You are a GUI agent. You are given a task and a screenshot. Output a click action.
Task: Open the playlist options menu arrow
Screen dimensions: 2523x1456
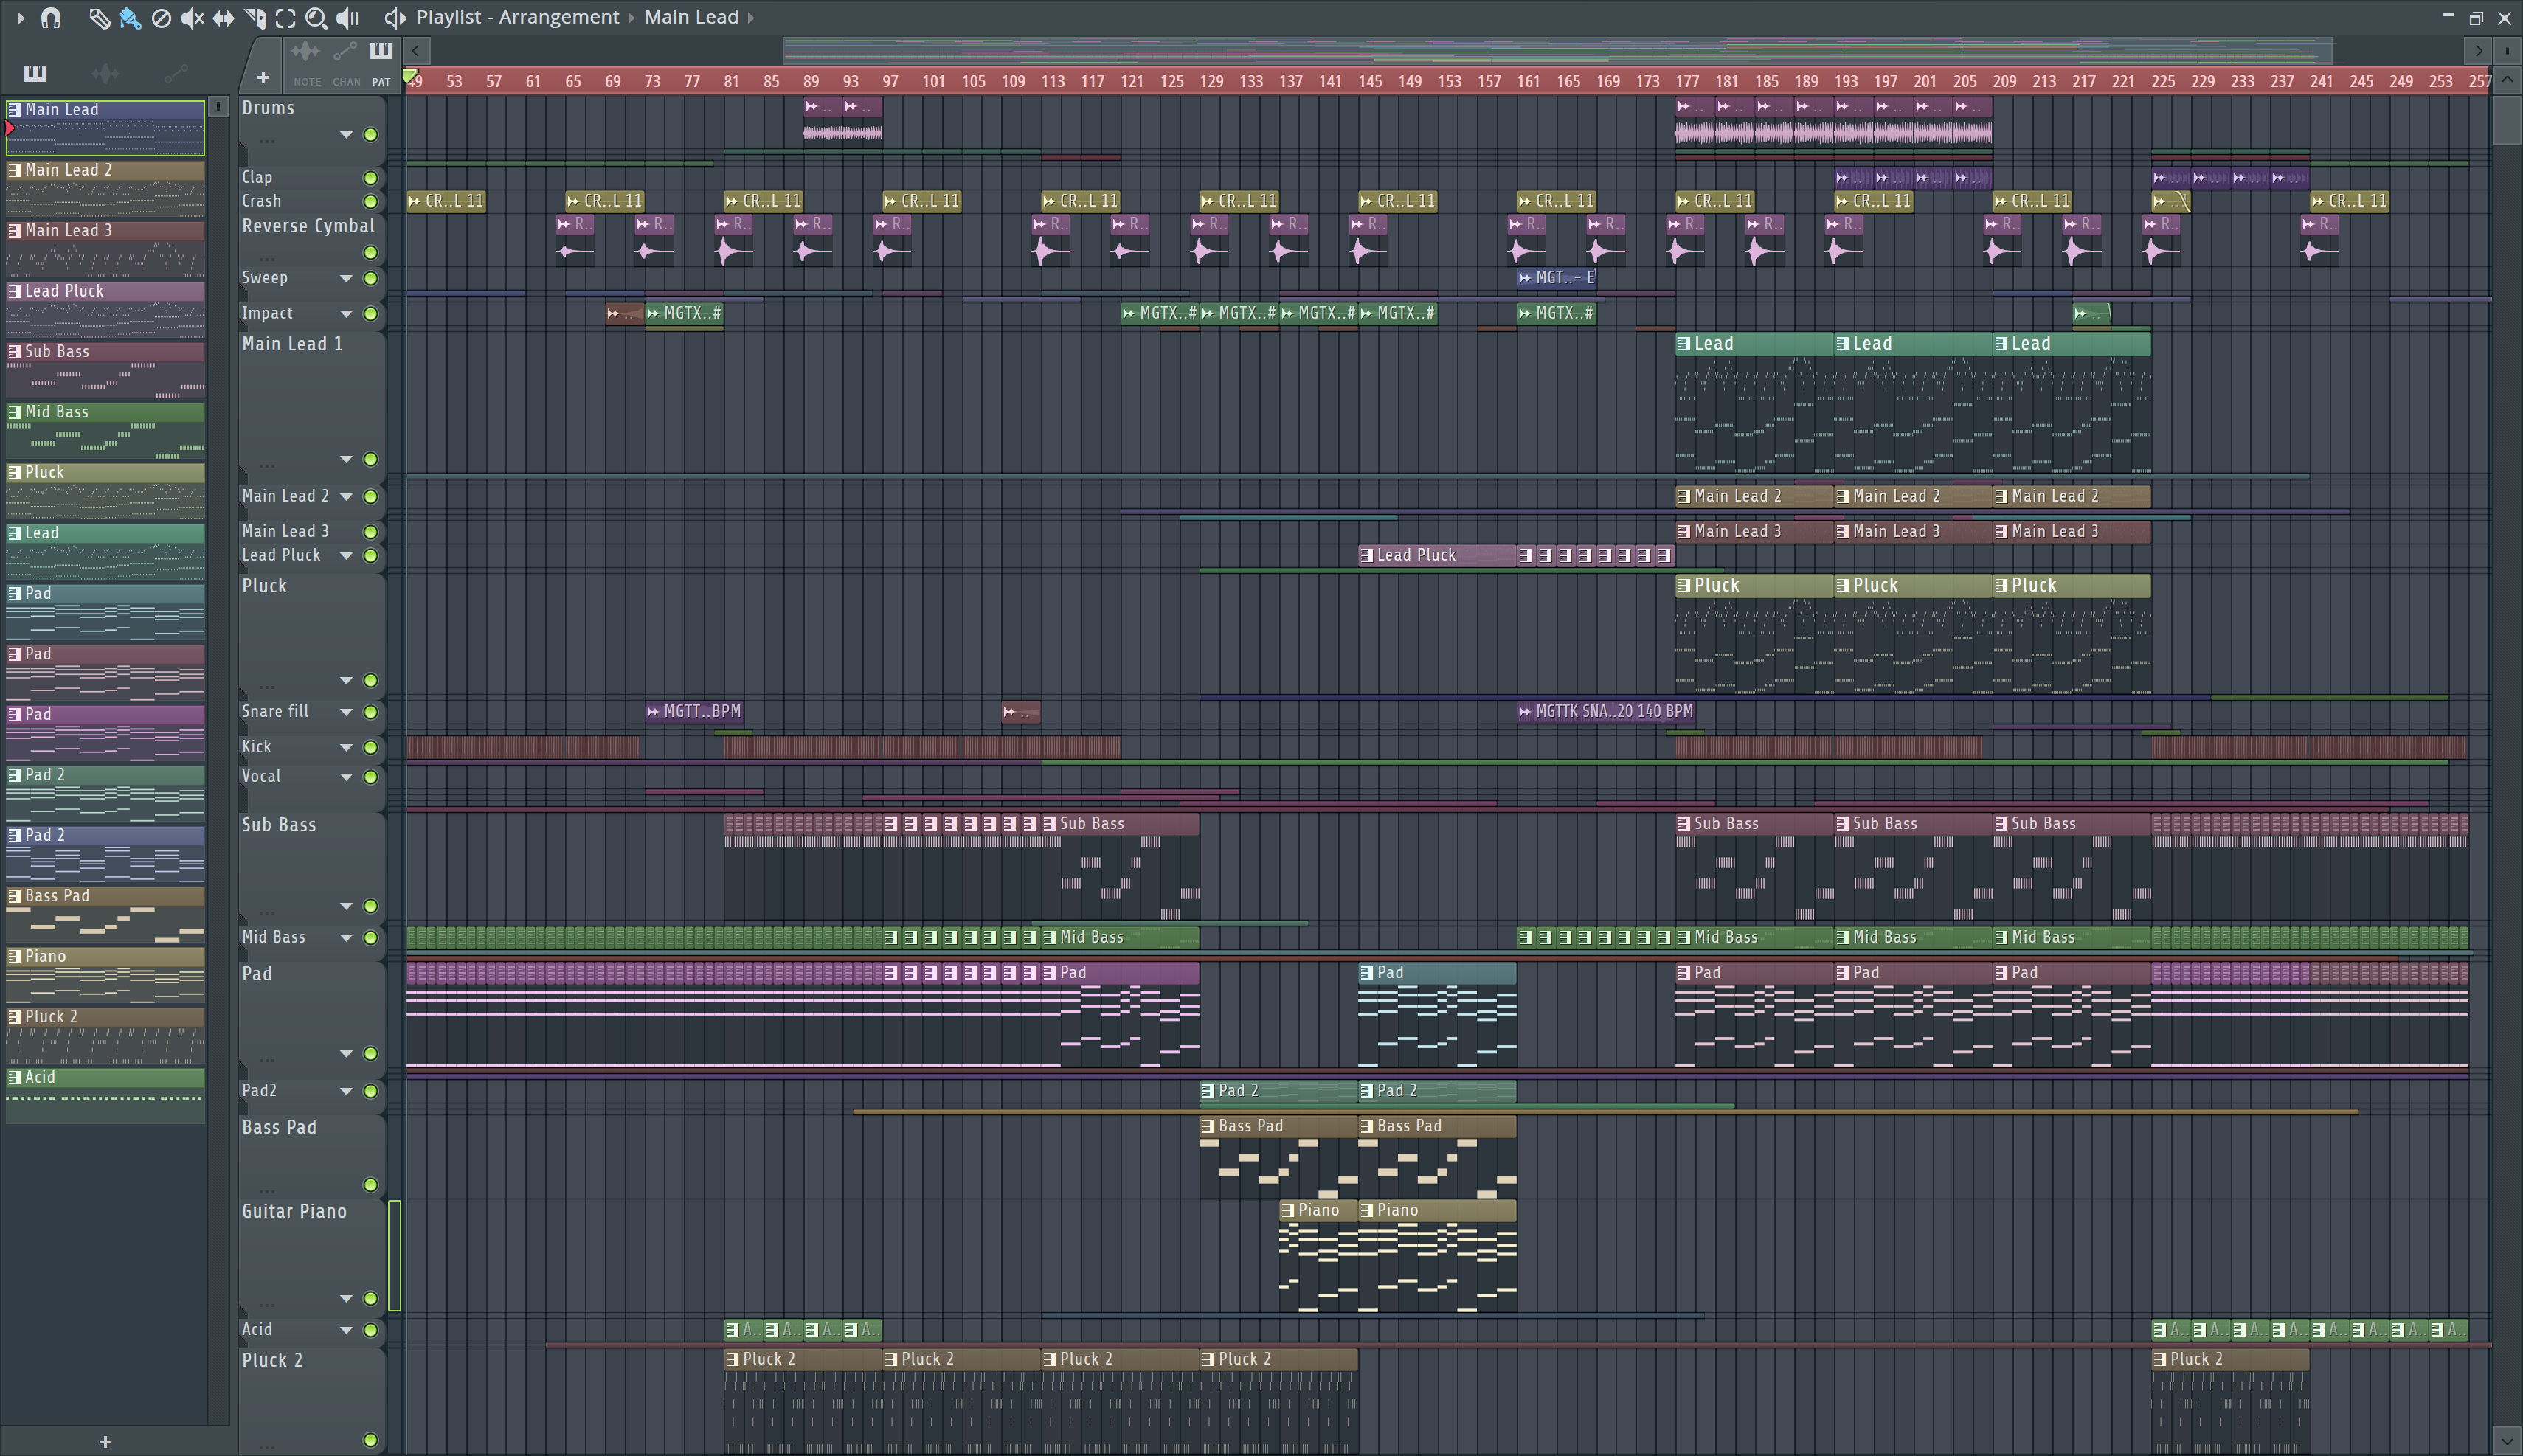click(x=20, y=17)
